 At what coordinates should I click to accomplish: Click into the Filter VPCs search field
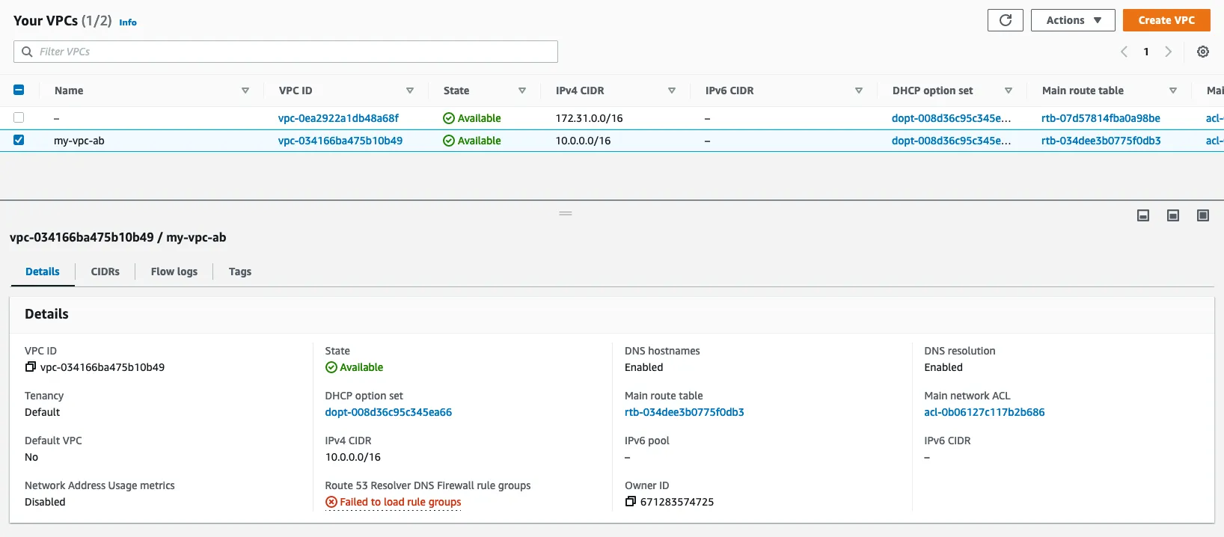[x=292, y=52]
